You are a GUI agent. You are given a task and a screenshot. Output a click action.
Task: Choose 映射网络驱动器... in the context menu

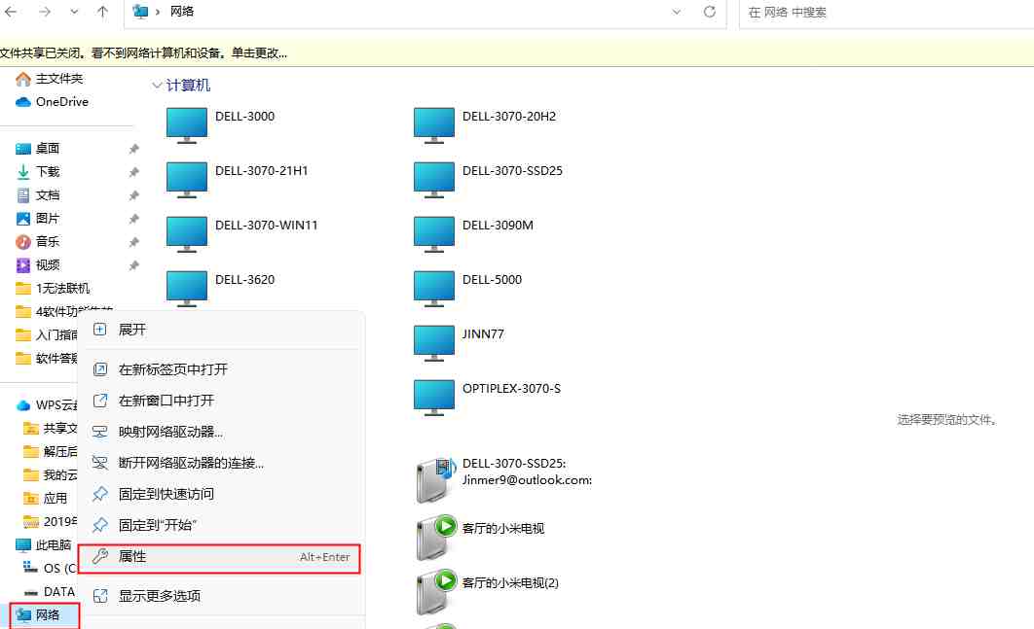point(221,432)
